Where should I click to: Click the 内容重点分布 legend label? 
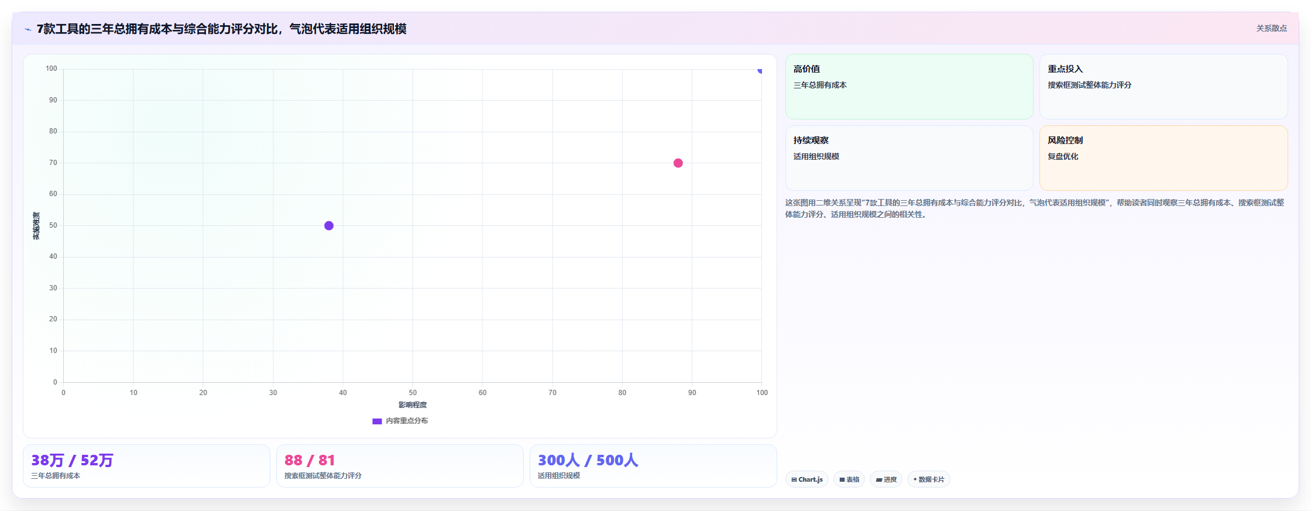coord(407,421)
